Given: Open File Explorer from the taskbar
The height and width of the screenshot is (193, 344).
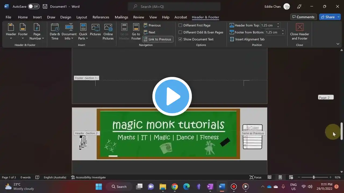Looking at the screenshot, I should coord(163,187).
